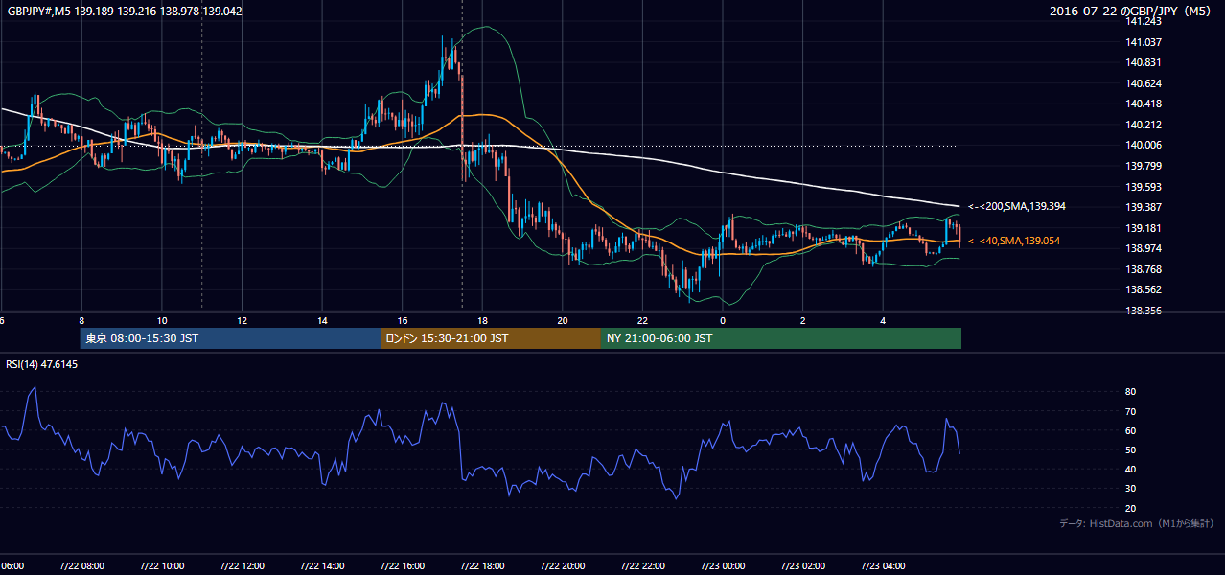Image resolution: width=1225 pixels, height=575 pixels.
Task: Click RSI scale value 40
Action: [1130, 469]
